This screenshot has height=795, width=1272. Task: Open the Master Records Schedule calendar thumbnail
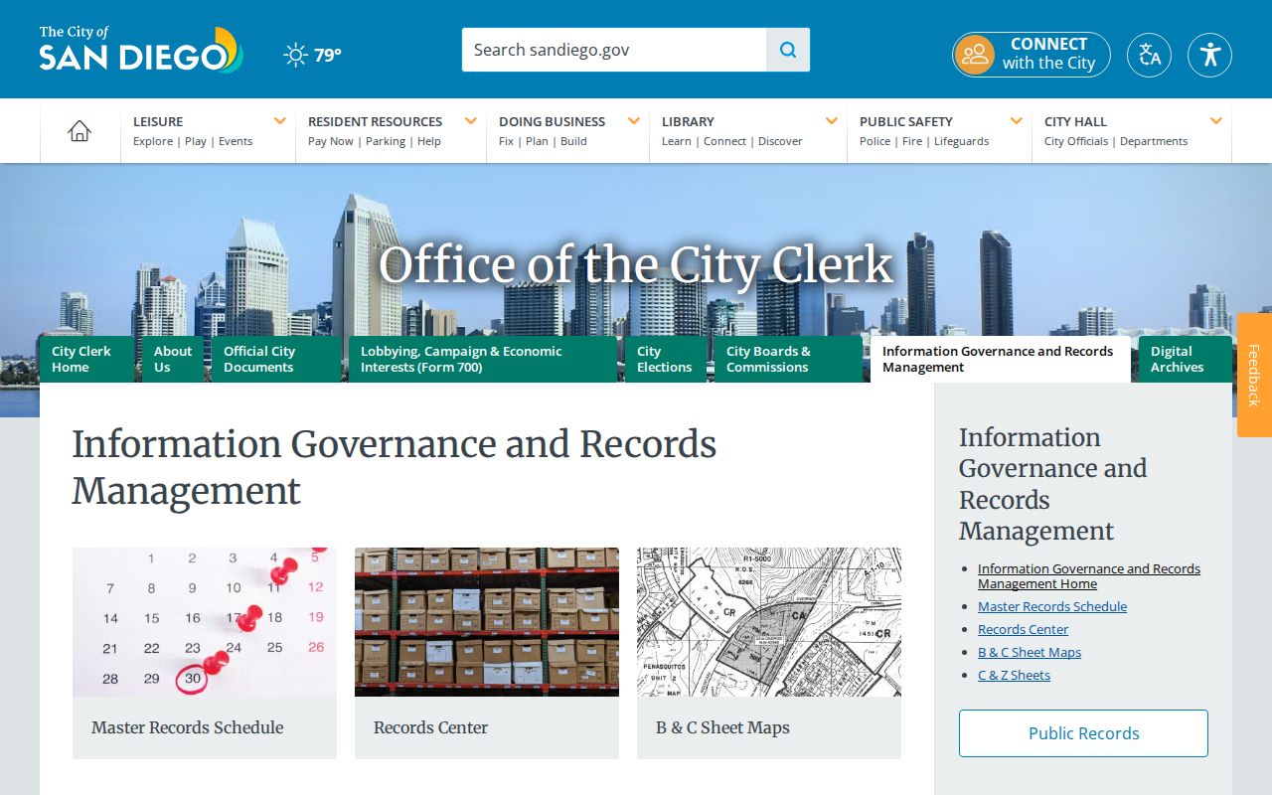tap(205, 622)
